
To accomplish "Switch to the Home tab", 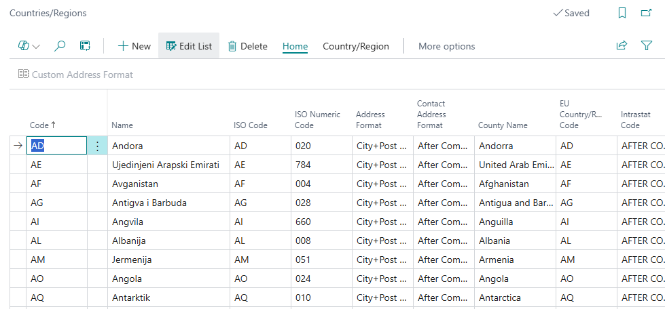I will click(295, 46).
